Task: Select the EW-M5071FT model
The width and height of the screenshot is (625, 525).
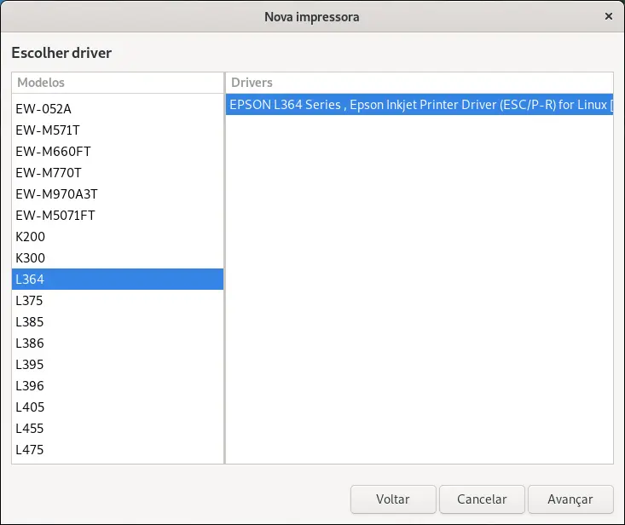Action: point(118,216)
